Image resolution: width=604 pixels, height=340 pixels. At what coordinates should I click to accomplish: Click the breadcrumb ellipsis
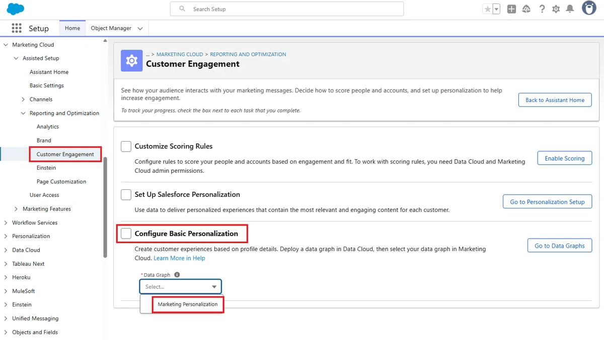click(148, 54)
